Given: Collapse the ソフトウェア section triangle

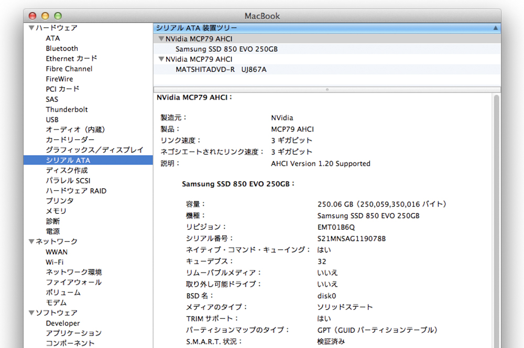Looking at the screenshot, I should (31, 313).
